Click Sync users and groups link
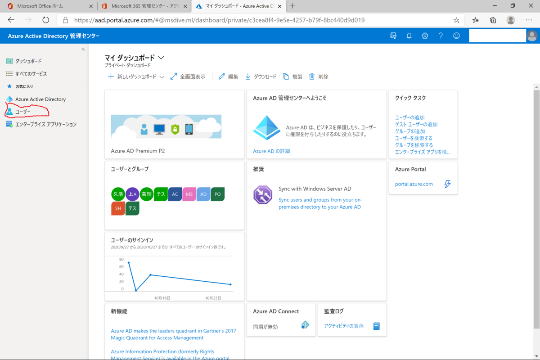 pyautogui.click(x=320, y=203)
